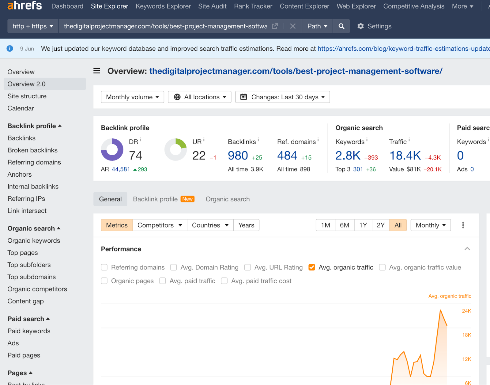
Task: Open the Competitors dropdown
Action: click(160, 225)
